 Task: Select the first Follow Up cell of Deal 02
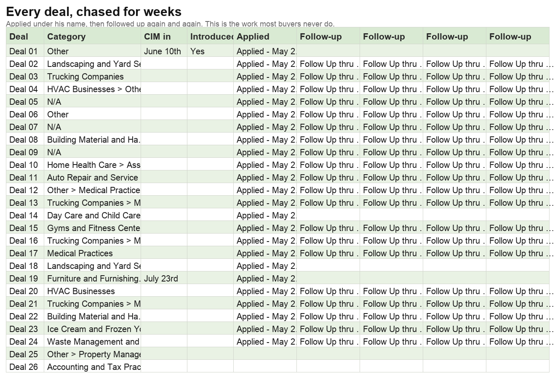pos(328,64)
